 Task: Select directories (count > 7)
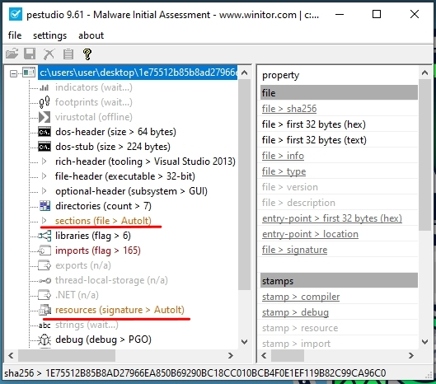[103, 206]
